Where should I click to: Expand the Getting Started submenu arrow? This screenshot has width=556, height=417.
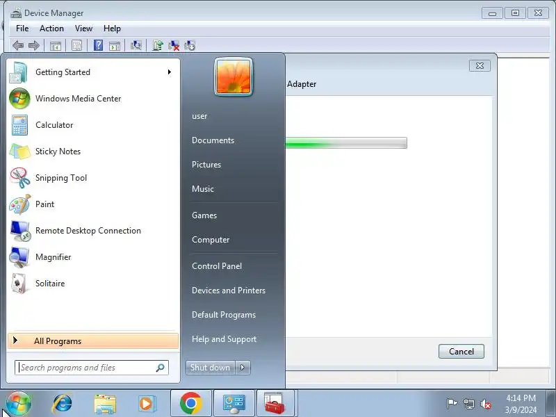click(170, 72)
